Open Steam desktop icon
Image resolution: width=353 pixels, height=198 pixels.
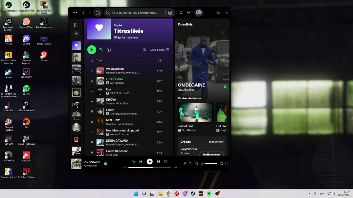[x=9, y=73]
